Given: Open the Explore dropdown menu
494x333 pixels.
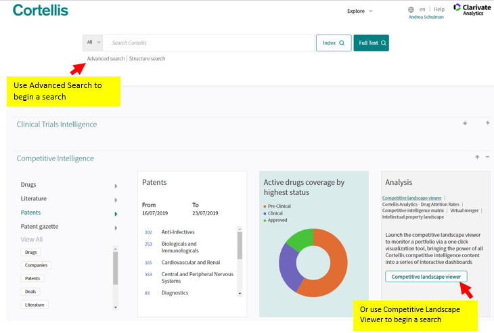Looking at the screenshot, I should (x=360, y=11).
